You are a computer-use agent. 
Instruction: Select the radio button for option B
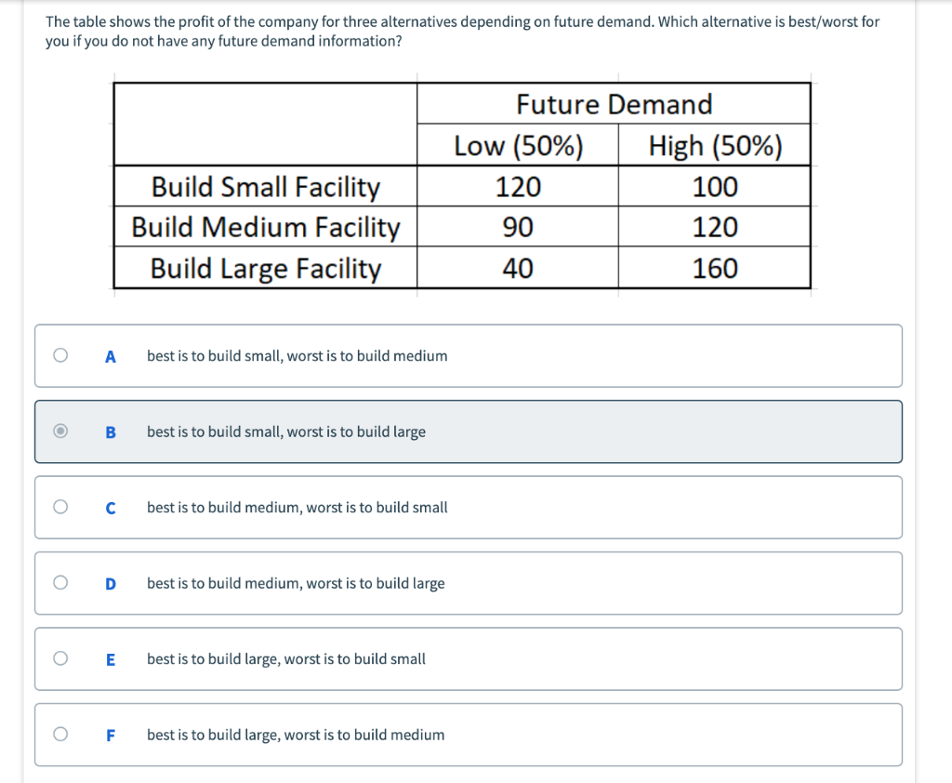pos(60,431)
